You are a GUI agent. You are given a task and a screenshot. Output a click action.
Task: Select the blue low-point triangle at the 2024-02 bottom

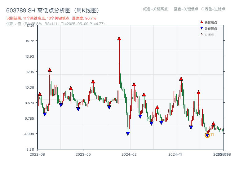click(128, 133)
